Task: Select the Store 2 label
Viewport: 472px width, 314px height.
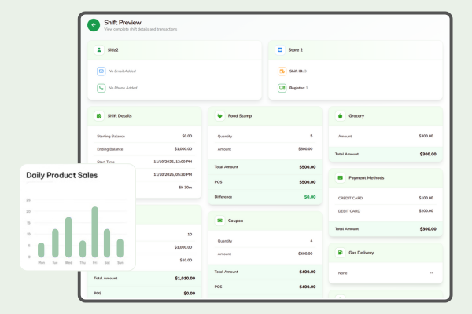Action: point(296,50)
